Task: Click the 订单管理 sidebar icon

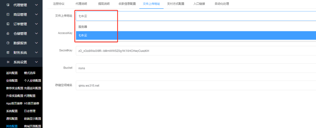Action: pyautogui.click(x=8, y=24)
